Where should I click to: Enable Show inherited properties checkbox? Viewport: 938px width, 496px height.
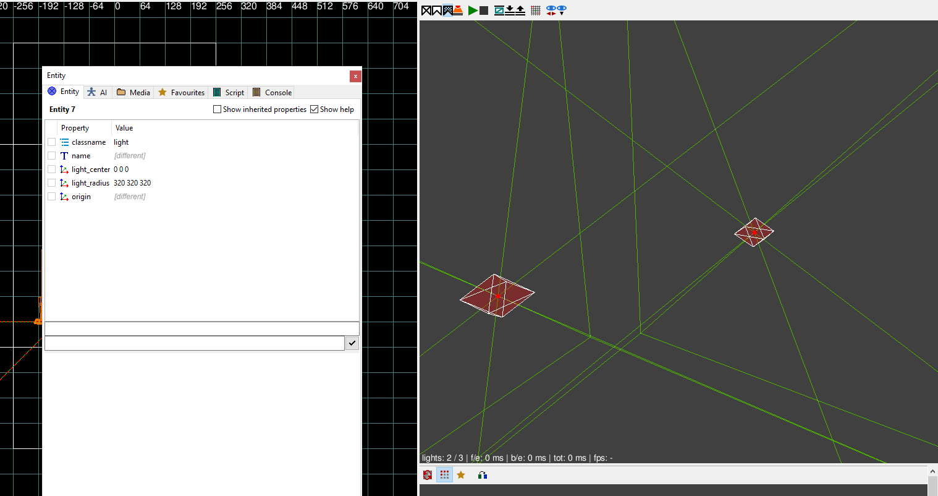click(x=217, y=109)
